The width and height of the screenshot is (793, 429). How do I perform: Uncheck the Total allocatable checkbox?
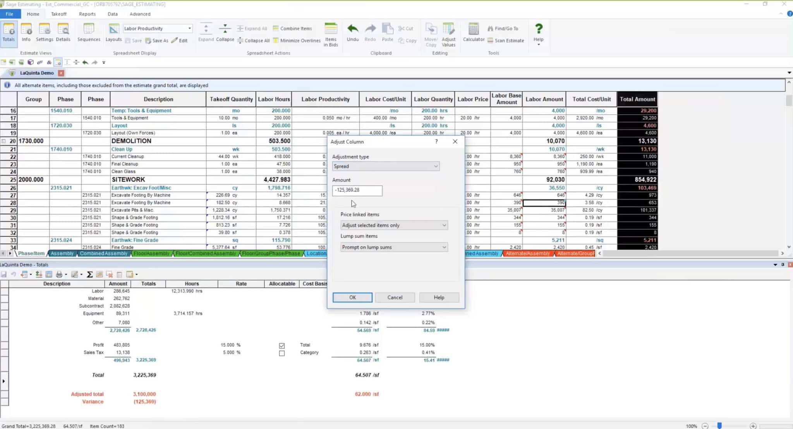click(x=282, y=346)
